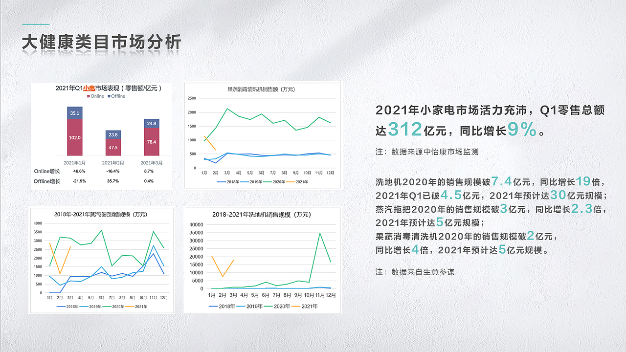
Task: Select the 102.0 online bar segment
Action: (75, 137)
